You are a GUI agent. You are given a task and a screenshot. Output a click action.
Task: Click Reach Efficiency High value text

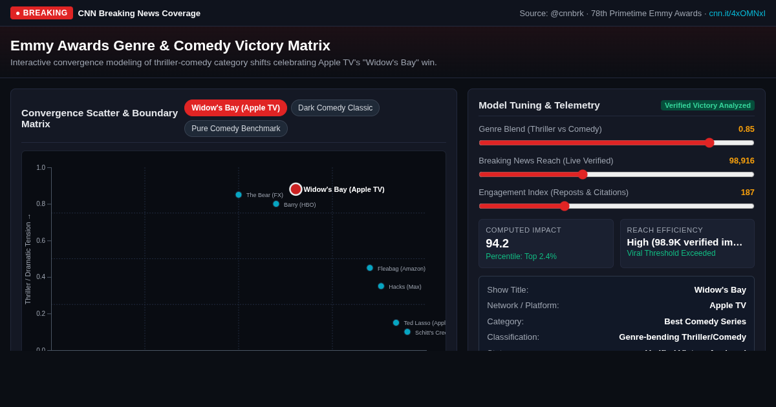685,242
